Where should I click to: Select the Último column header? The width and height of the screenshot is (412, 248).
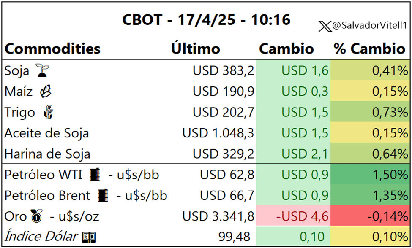pos(196,48)
